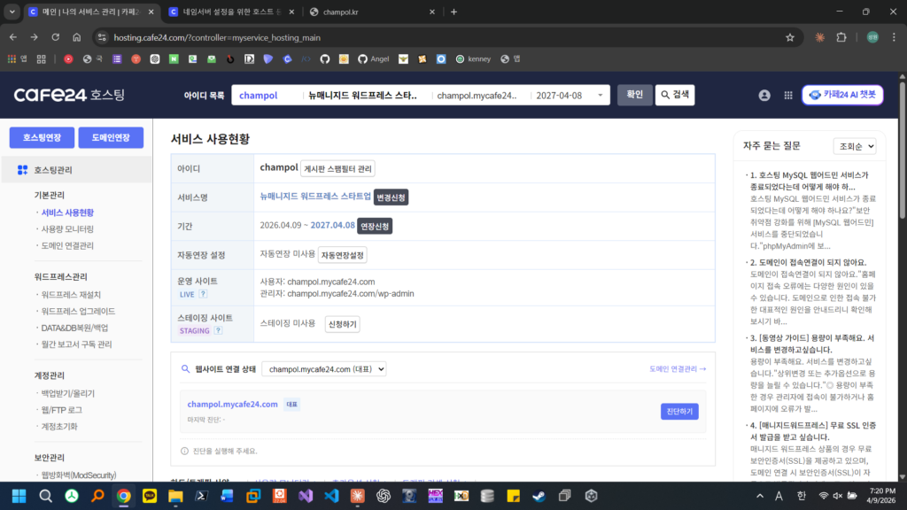Open the YouTube Music bookmark icon
Viewport: 907px width, 510px height.
68,59
